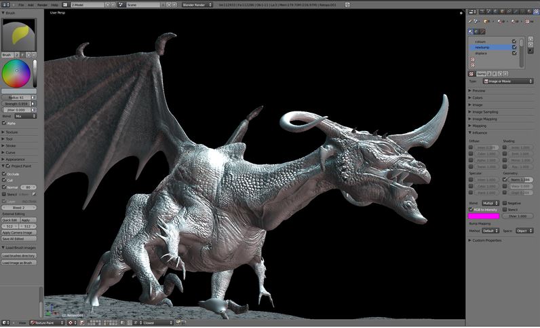Viewport: 540px width, 328px height.
Task: Open texture slot specials menu arrow
Action: coord(531,51)
